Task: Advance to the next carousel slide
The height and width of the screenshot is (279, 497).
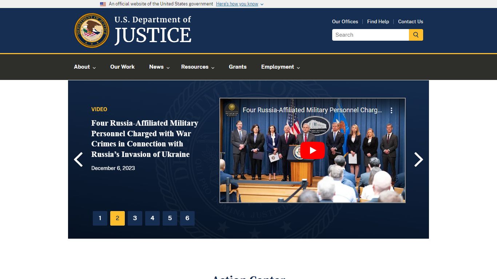Action: (419, 159)
